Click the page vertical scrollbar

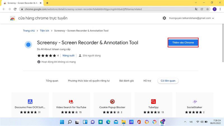223,43
